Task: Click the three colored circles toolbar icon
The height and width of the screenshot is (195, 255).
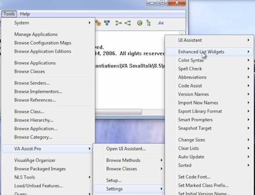Action: [107, 23]
